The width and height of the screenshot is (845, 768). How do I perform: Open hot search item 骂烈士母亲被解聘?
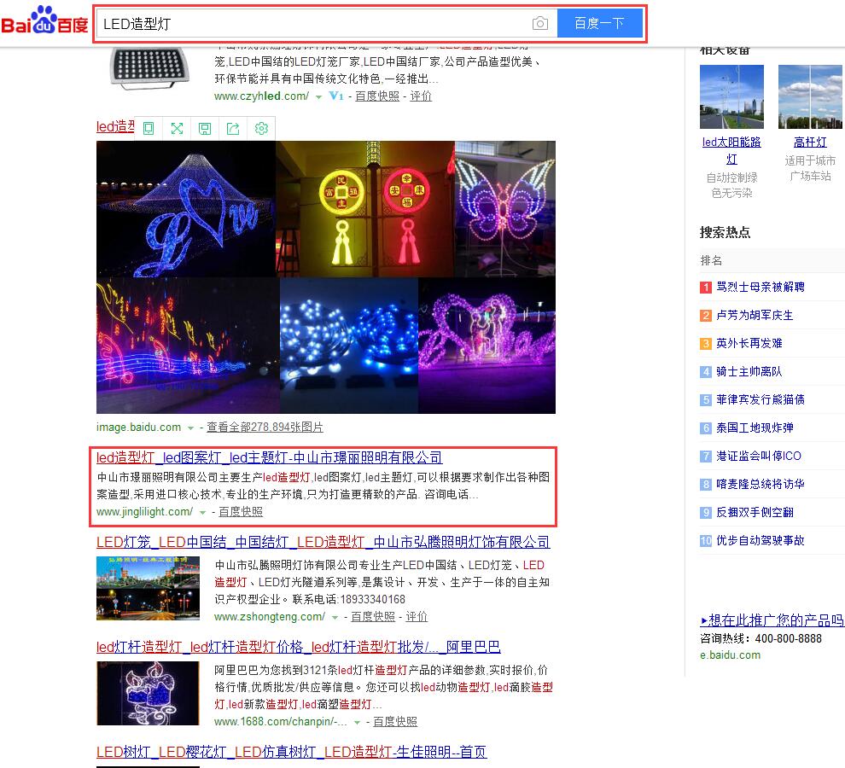pos(760,287)
